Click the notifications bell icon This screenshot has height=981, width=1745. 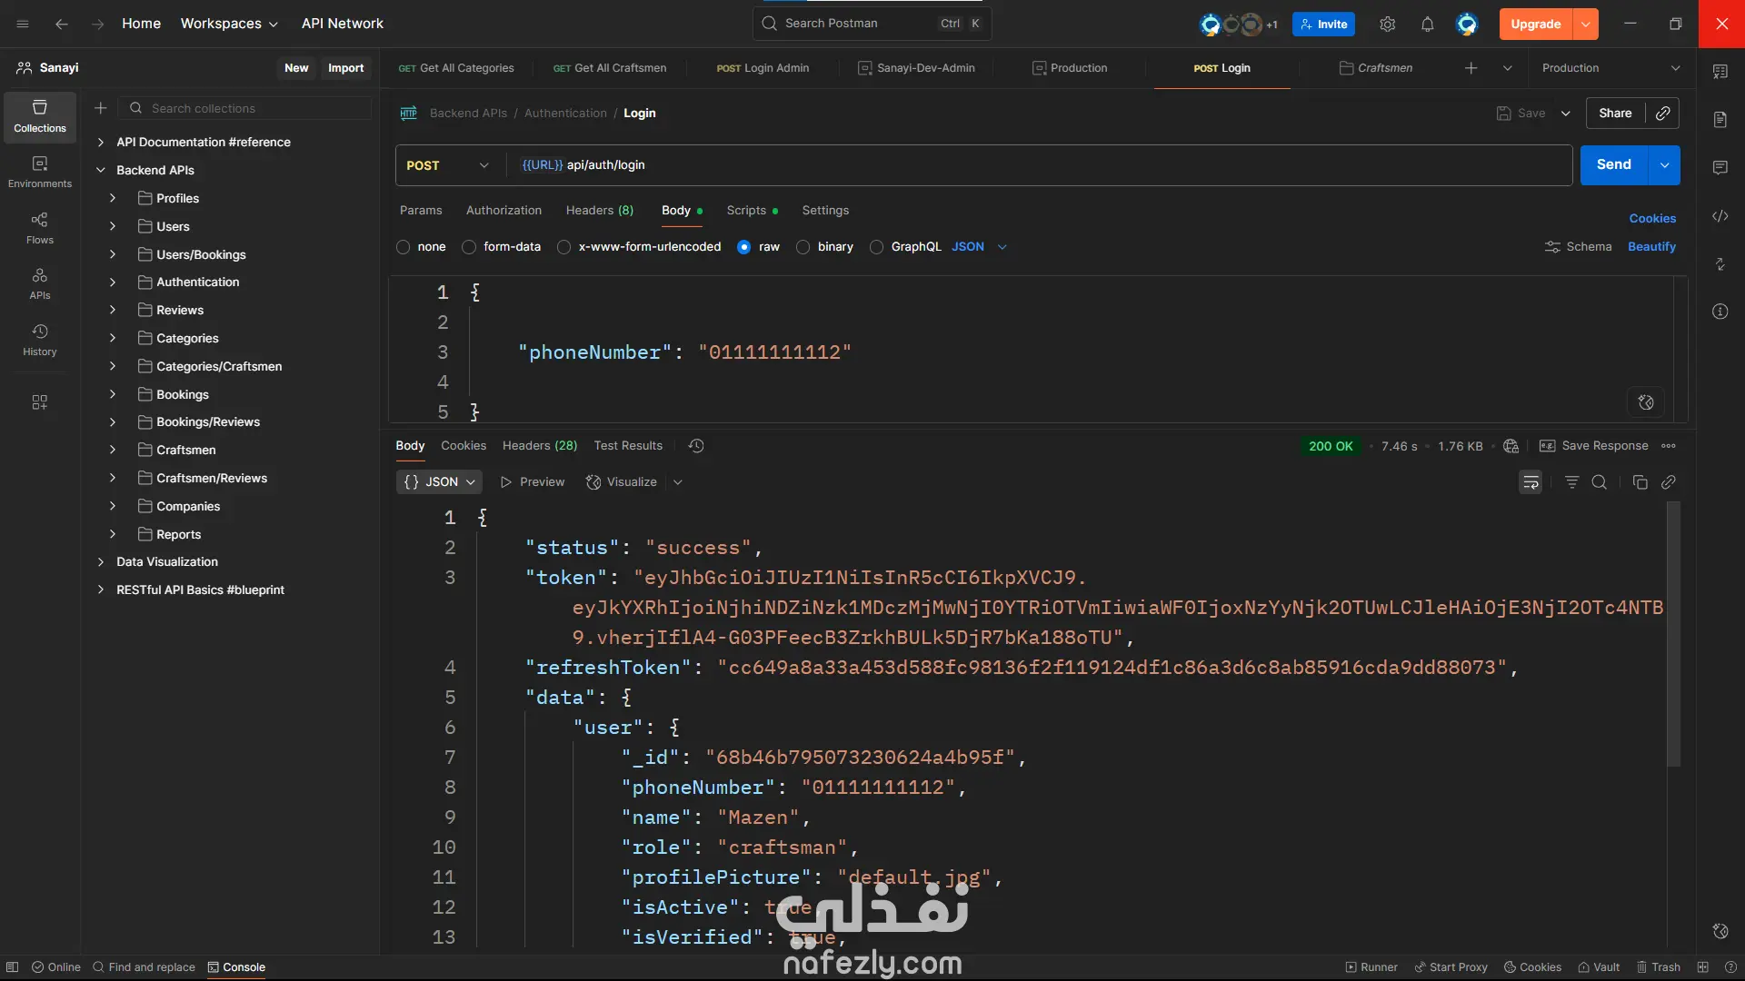pos(1427,25)
